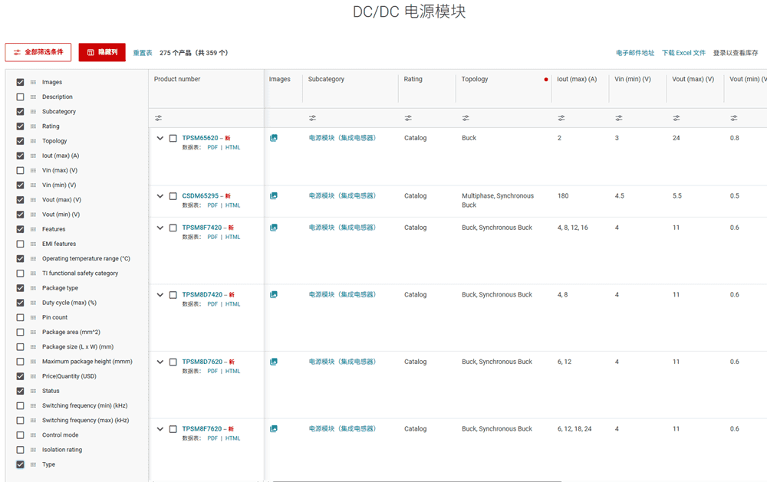Image resolution: width=767 pixels, height=482 pixels.
Task: Uncheck the Topology column checkbox
Action: (x=20, y=141)
